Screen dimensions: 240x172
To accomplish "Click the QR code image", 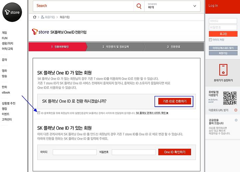I will [230, 98].
